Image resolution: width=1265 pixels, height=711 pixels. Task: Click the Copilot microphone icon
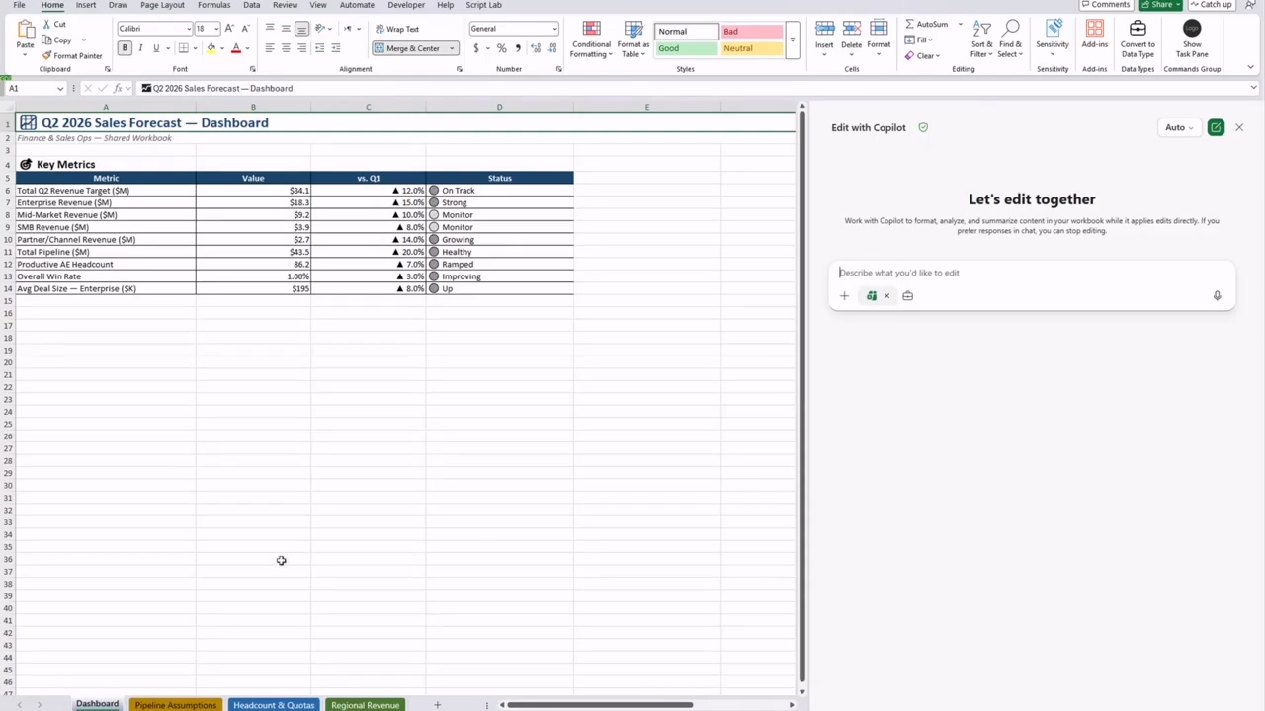tap(1217, 295)
